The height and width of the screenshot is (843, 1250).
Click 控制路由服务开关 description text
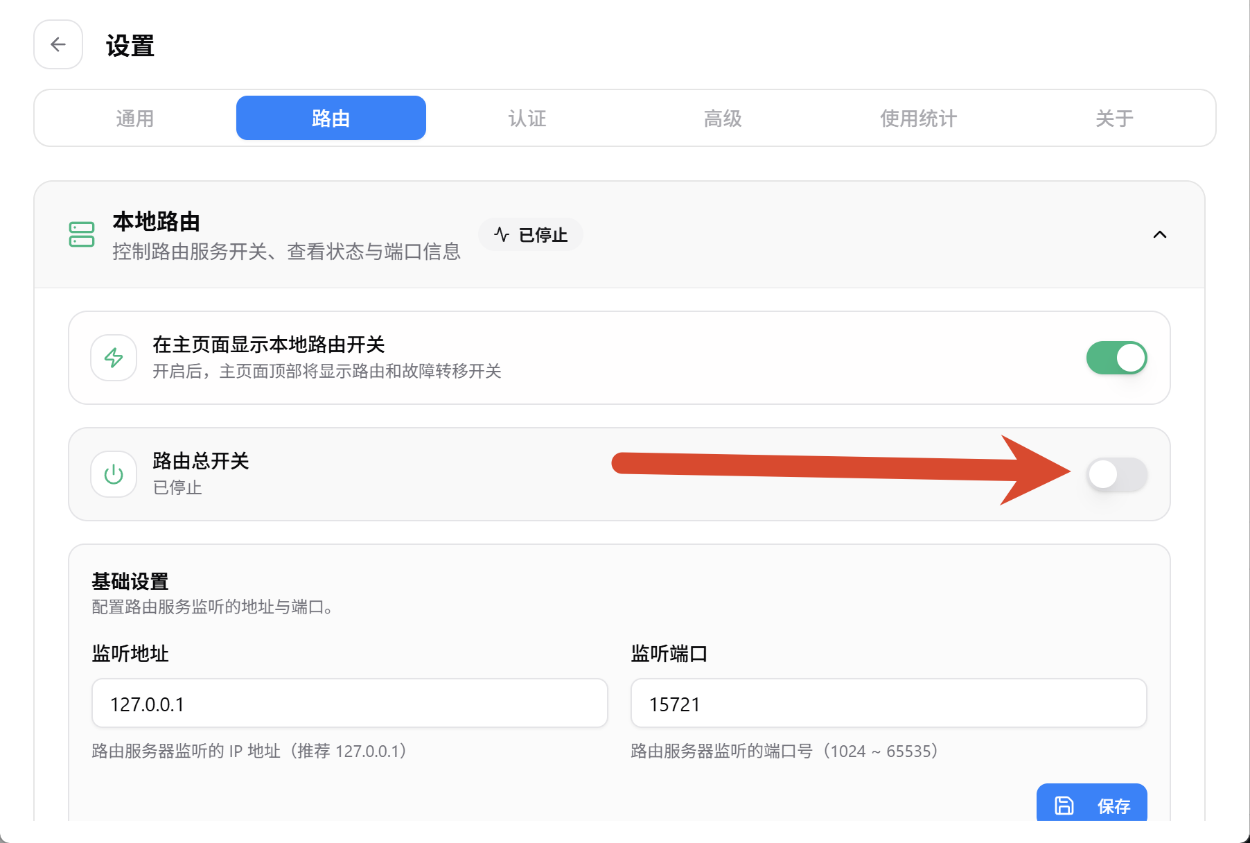(286, 251)
